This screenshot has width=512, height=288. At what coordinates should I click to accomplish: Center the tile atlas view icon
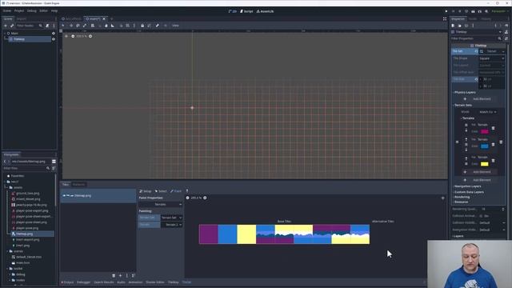tap(442, 198)
